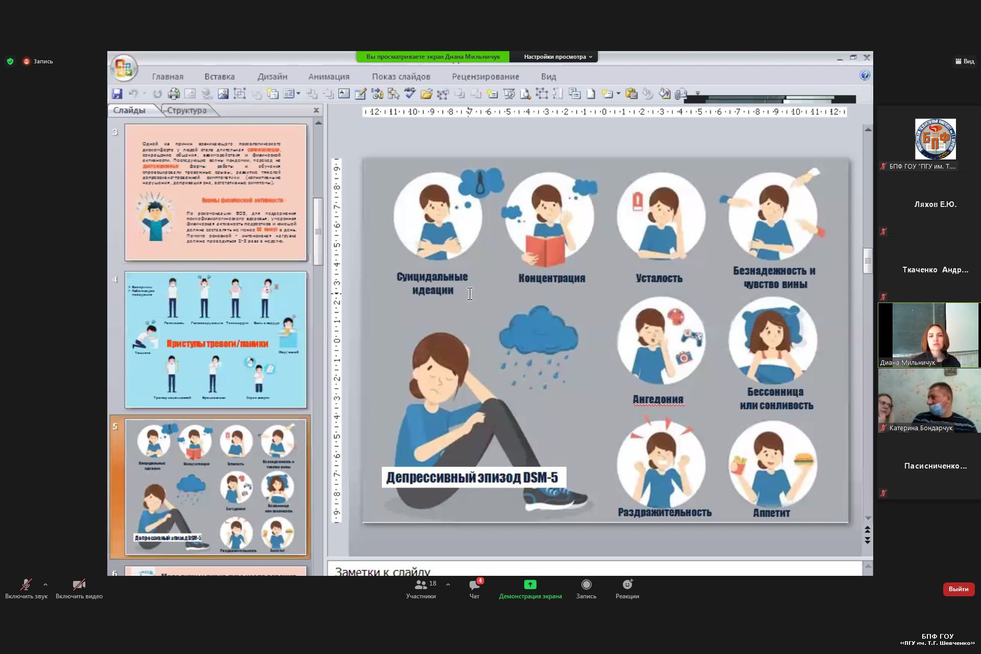981x654 pixels.
Task: Expand audio options caret next to microphone
Action: (45, 585)
